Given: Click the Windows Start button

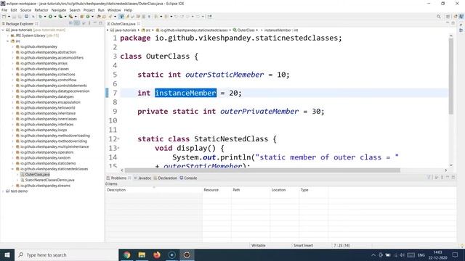Looking at the screenshot, I should click(7, 254).
